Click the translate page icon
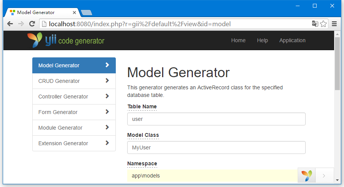This screenshot has width=344, height=187. (x=315, y=24)
